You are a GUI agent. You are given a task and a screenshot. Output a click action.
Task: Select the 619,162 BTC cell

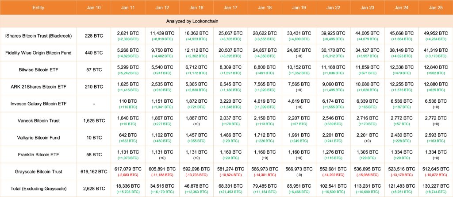click(x=93, y=171)
